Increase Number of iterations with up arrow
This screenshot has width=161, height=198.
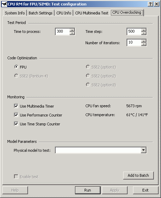(x=144, y=41)
